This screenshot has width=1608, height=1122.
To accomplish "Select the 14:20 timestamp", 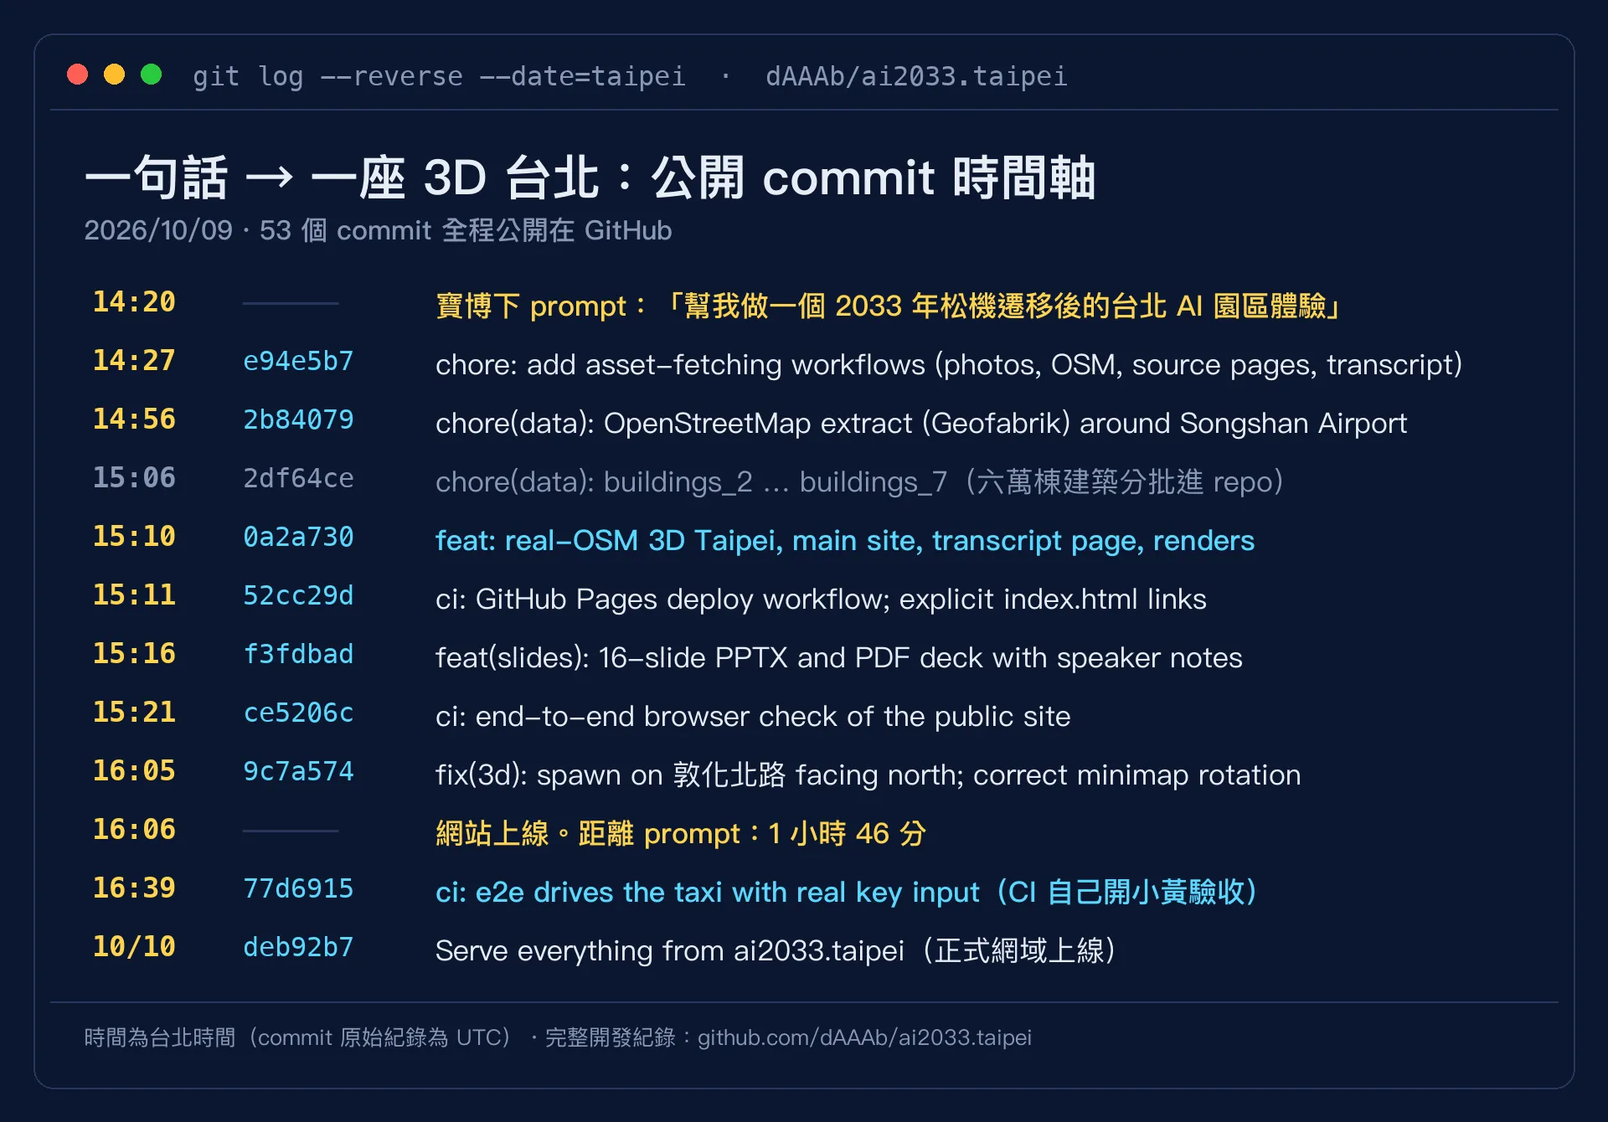I will click(x=134, y=302).
